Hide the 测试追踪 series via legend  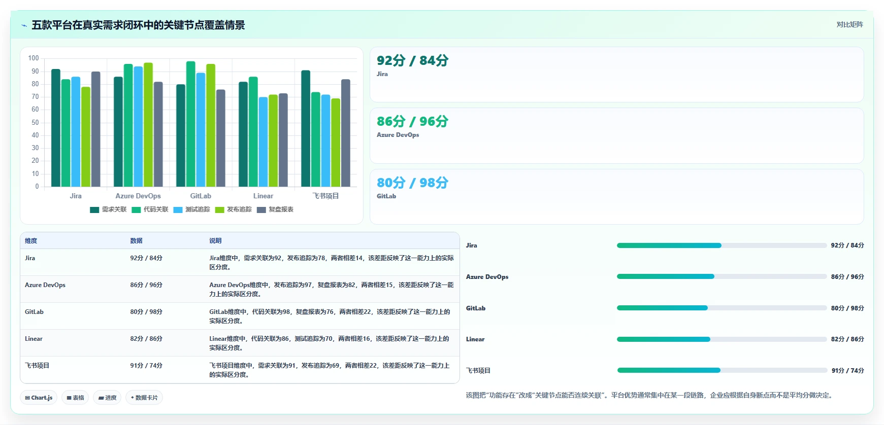pos(191,209)
